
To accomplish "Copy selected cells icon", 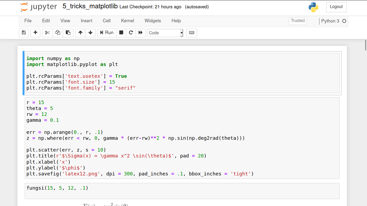I will 58,33.
